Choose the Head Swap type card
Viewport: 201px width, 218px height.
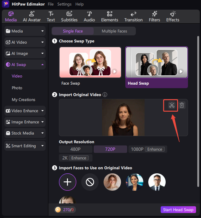coord(157,67)
